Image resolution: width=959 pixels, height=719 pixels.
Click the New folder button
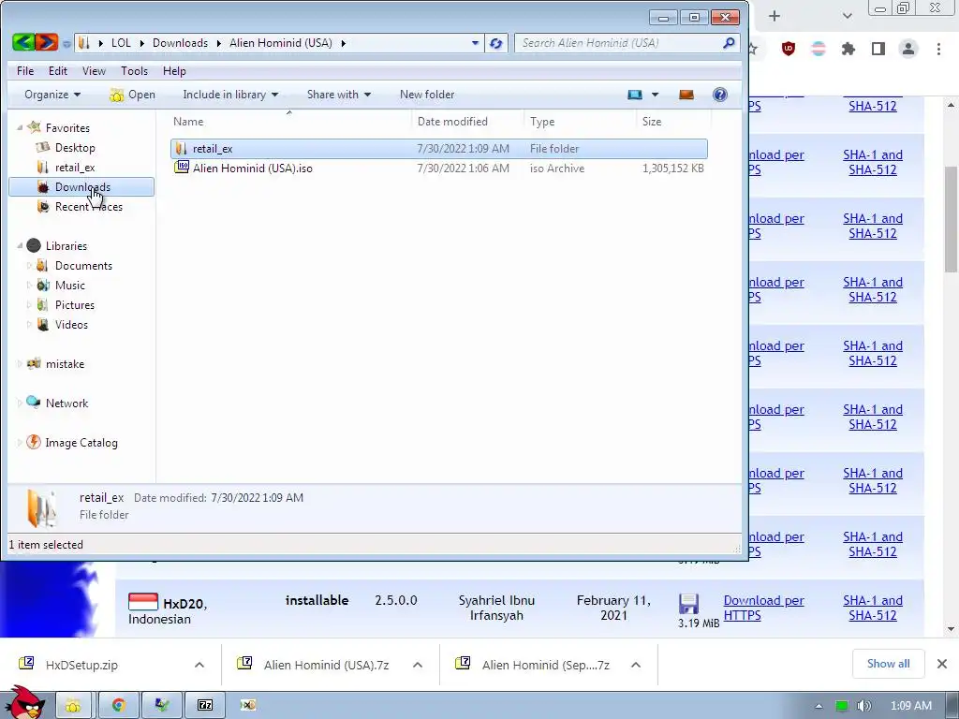[x=427, y=95]
